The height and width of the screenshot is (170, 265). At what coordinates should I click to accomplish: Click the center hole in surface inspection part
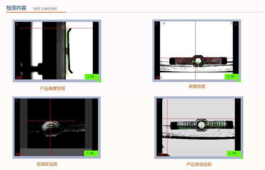click(x=198, y=61)
